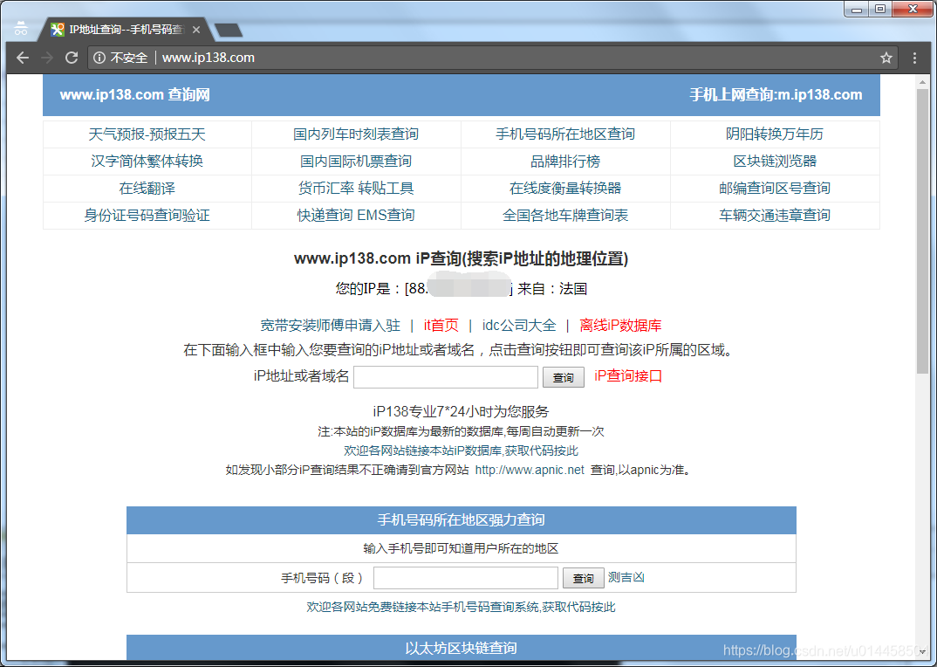
Task: Open 在线翻译 link
Action: tap(147, 189)
